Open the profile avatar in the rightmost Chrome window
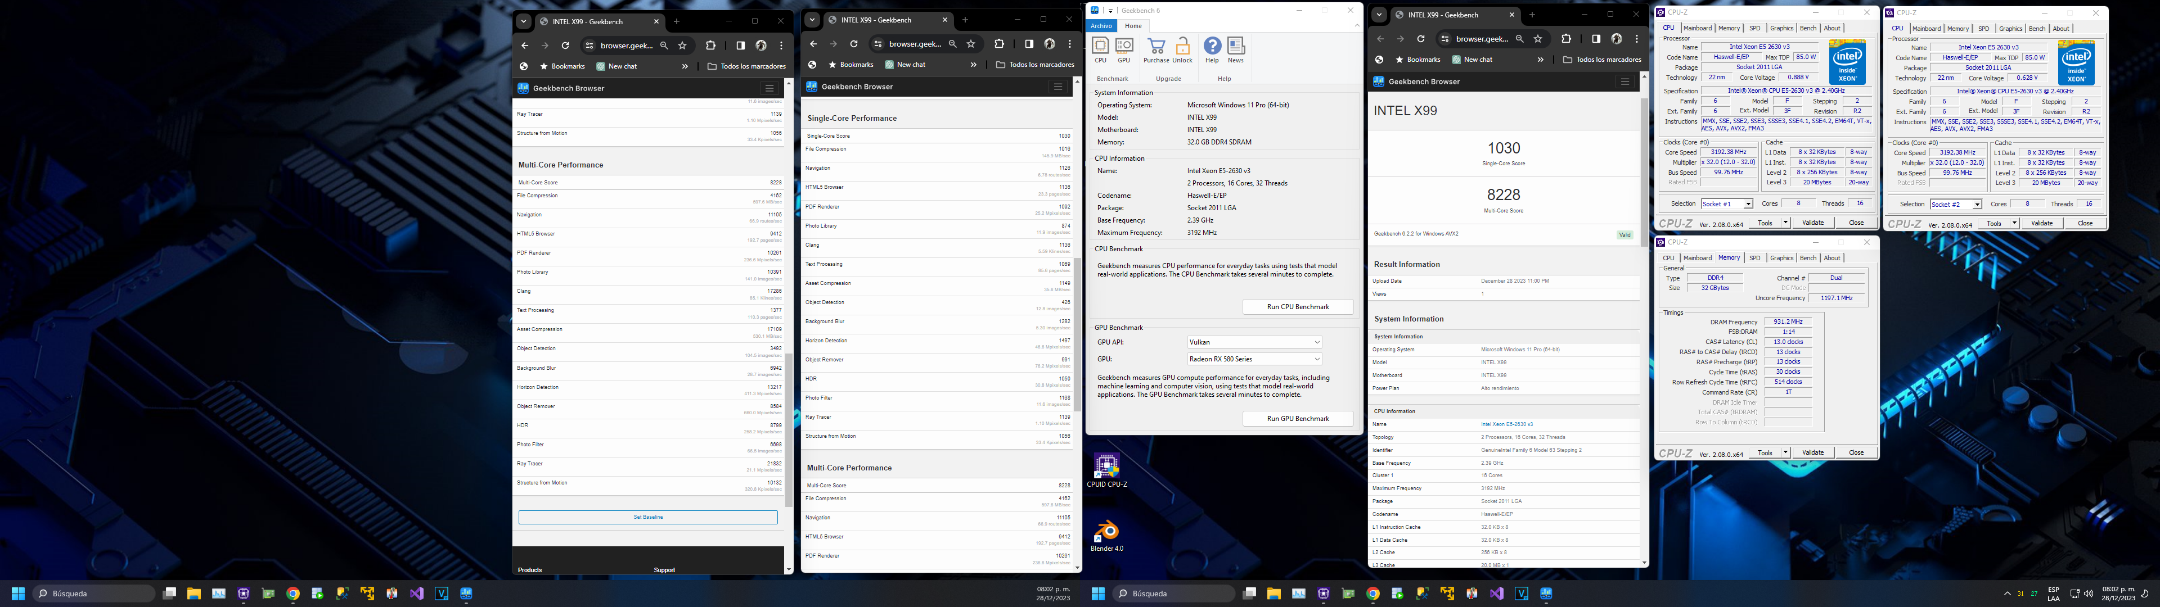This screenshot has height=607, width=2160. pyautogui.click(x=1617, y=39)
